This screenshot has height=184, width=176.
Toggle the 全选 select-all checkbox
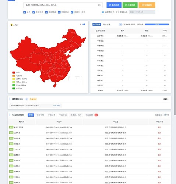[25, 12]
